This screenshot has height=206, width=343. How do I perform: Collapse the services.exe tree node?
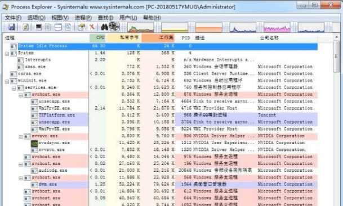pos(14,88)
